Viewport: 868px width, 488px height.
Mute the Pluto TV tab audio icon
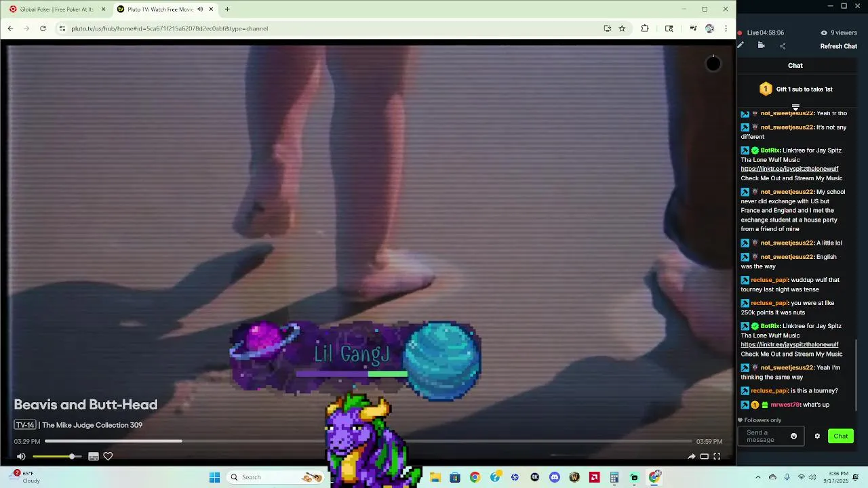click(x=200, y=9)
